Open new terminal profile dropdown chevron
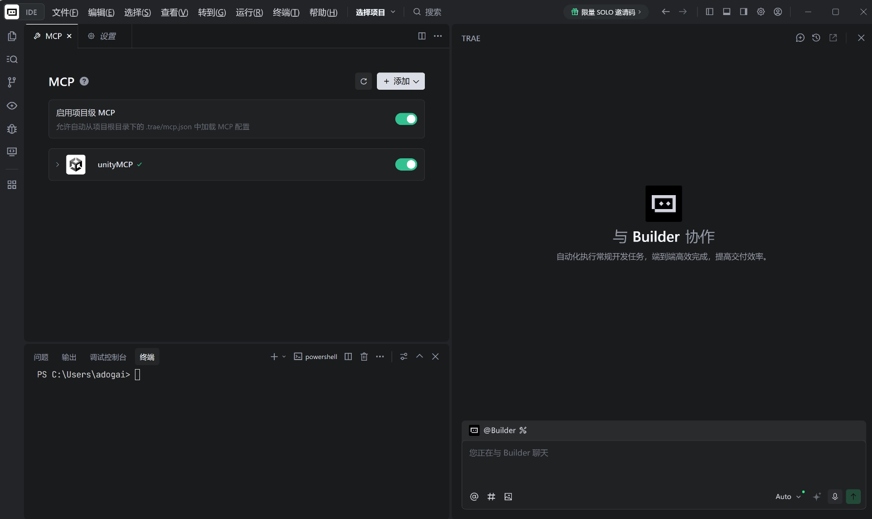Viewport: 872px width, 519px height. [x=284, y=357]
